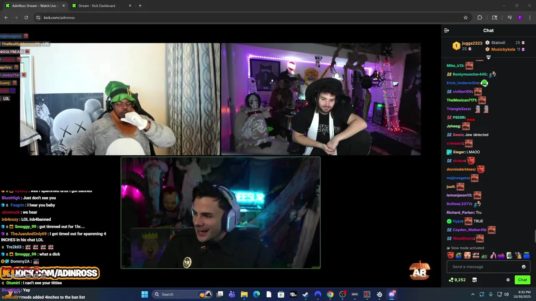Screen dimensions: 536x301
Task: Open File Explorer from the taskbar
Action: [244, 294]
